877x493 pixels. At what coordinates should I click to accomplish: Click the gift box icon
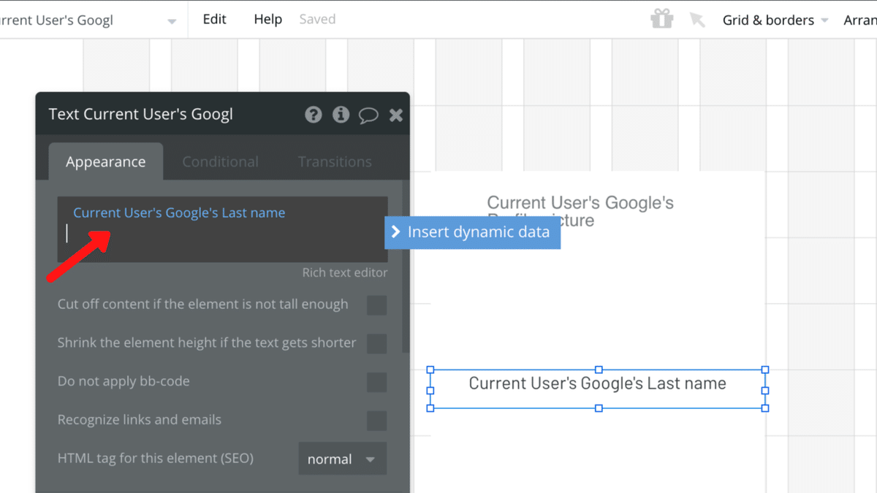coord(662,20)
